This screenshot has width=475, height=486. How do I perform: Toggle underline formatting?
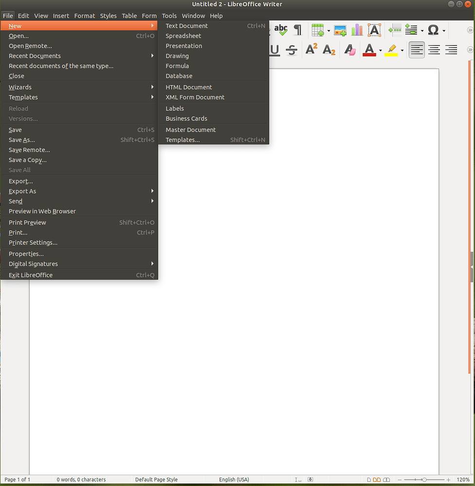[274, 50]
